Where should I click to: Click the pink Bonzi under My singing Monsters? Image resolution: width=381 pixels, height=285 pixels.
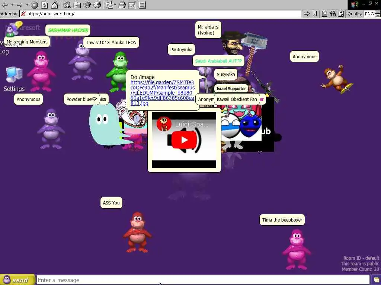[41, 71]
